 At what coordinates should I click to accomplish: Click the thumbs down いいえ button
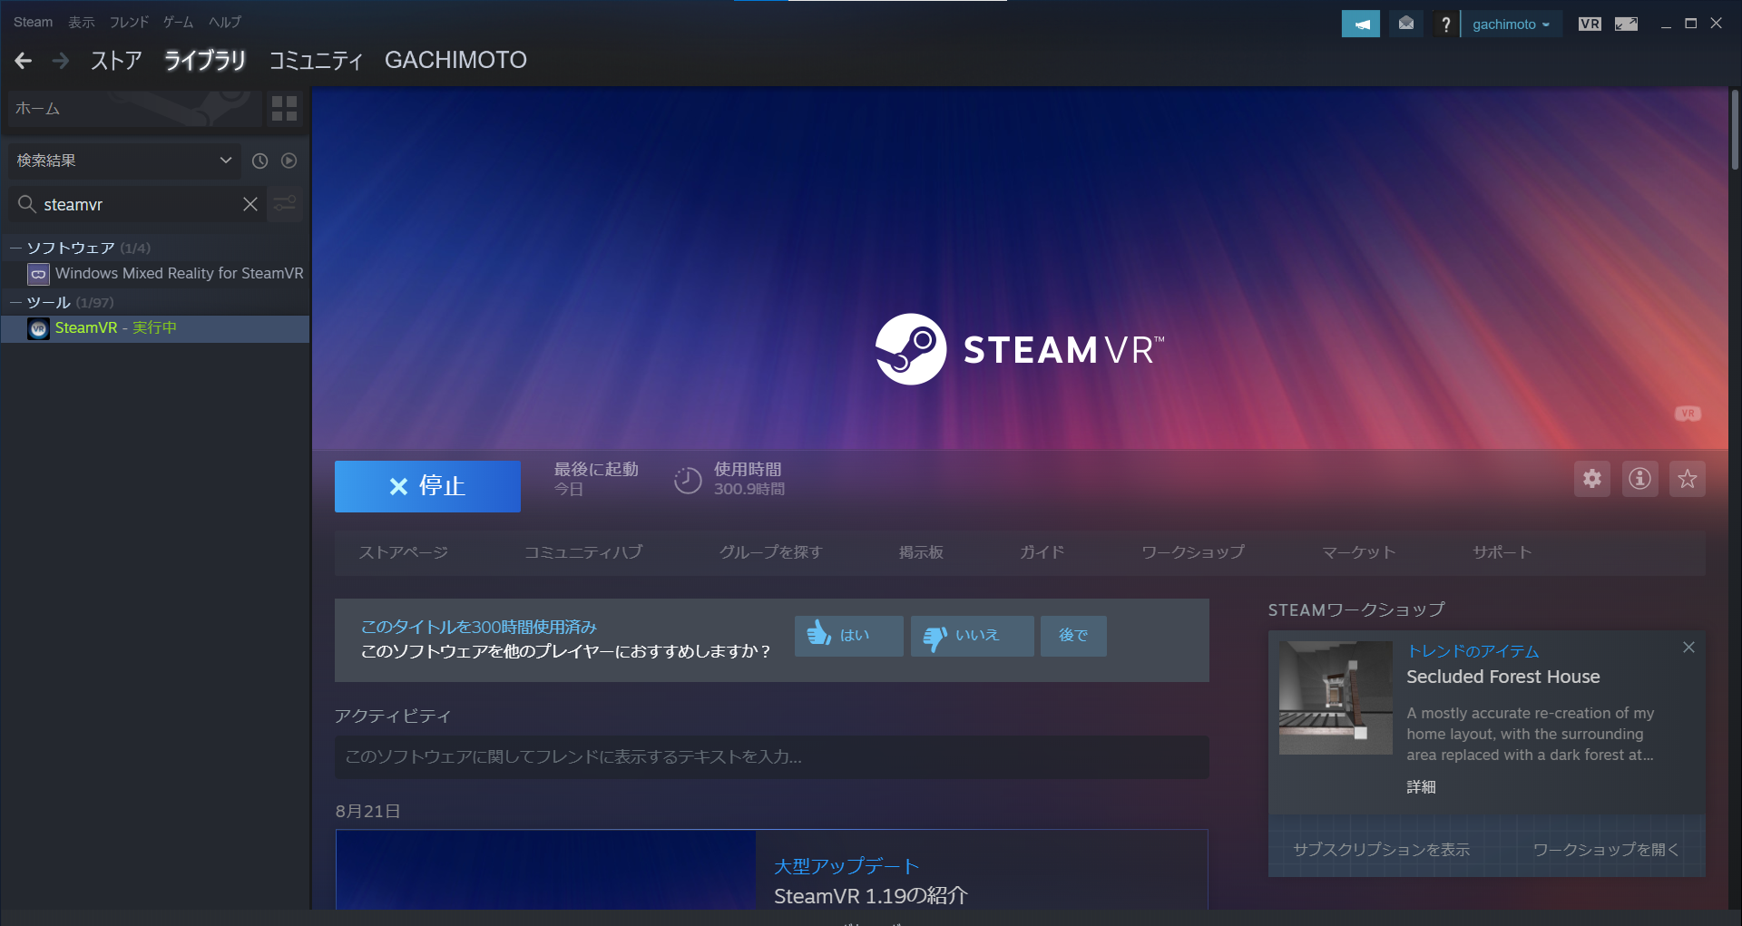(x=972, y=636)
